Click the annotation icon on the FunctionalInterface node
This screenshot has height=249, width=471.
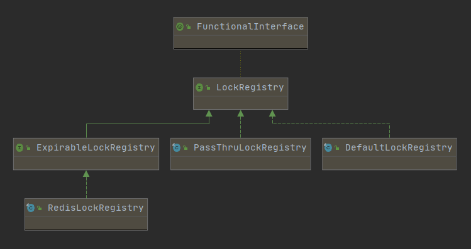coord(180,27)
